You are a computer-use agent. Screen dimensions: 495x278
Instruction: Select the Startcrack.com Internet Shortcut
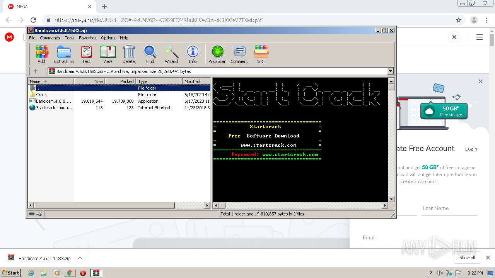[119, 108]
